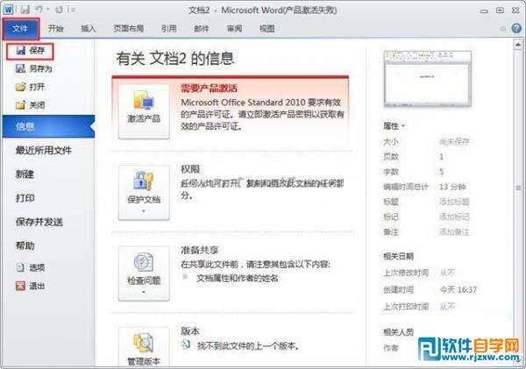Open the 检查问题 dropdown button
This screenshot has width=526, height=369.
(x=144, y=273)
